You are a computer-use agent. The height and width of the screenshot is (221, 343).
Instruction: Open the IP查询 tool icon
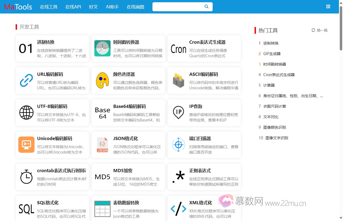click(178, 113)
